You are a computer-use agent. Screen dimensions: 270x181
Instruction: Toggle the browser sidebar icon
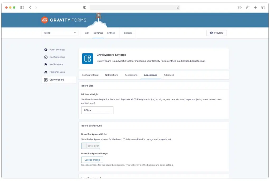click(x=22, y=8)
